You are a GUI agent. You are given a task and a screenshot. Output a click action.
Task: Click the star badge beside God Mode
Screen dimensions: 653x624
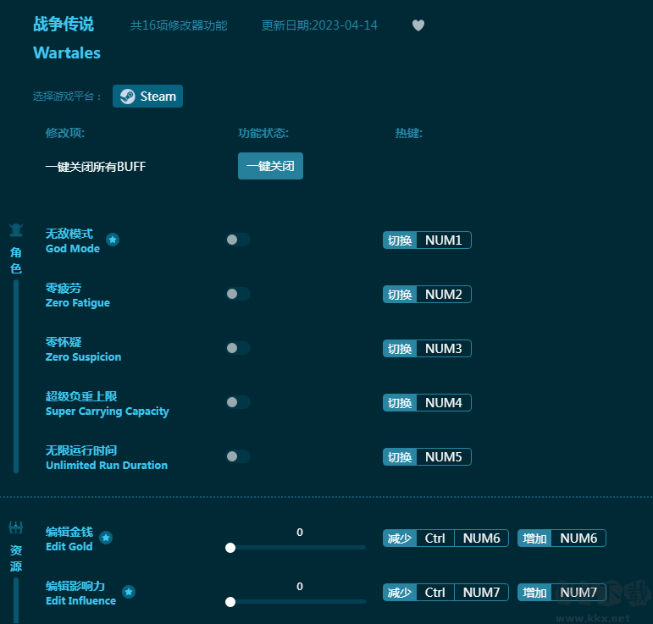coord(113,240)
